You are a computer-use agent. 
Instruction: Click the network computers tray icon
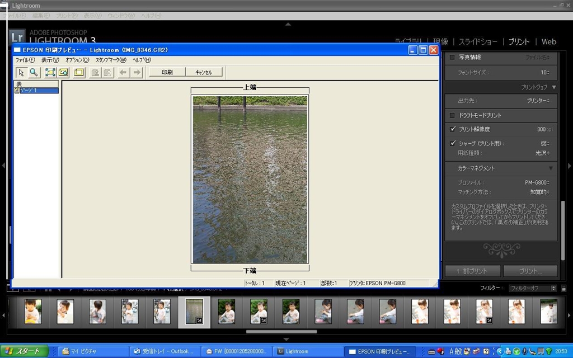coord(541,351)
